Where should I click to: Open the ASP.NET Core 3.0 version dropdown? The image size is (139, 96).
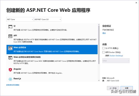[48, 19]
